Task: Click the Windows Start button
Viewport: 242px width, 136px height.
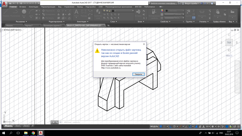Action: 3,133
